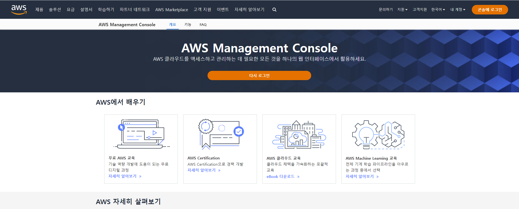Click the AWS 자세히 살펴보기 heading
The width and height of the screenshot is (519, 209).
tap(128, 202)
